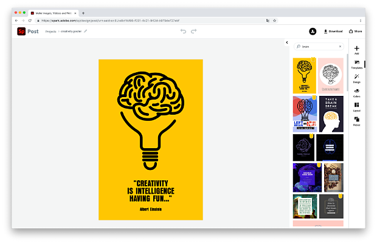Select the Take a Brain Break template
The height and width of the screenshot is (244, 377).
tap(331, 114)
